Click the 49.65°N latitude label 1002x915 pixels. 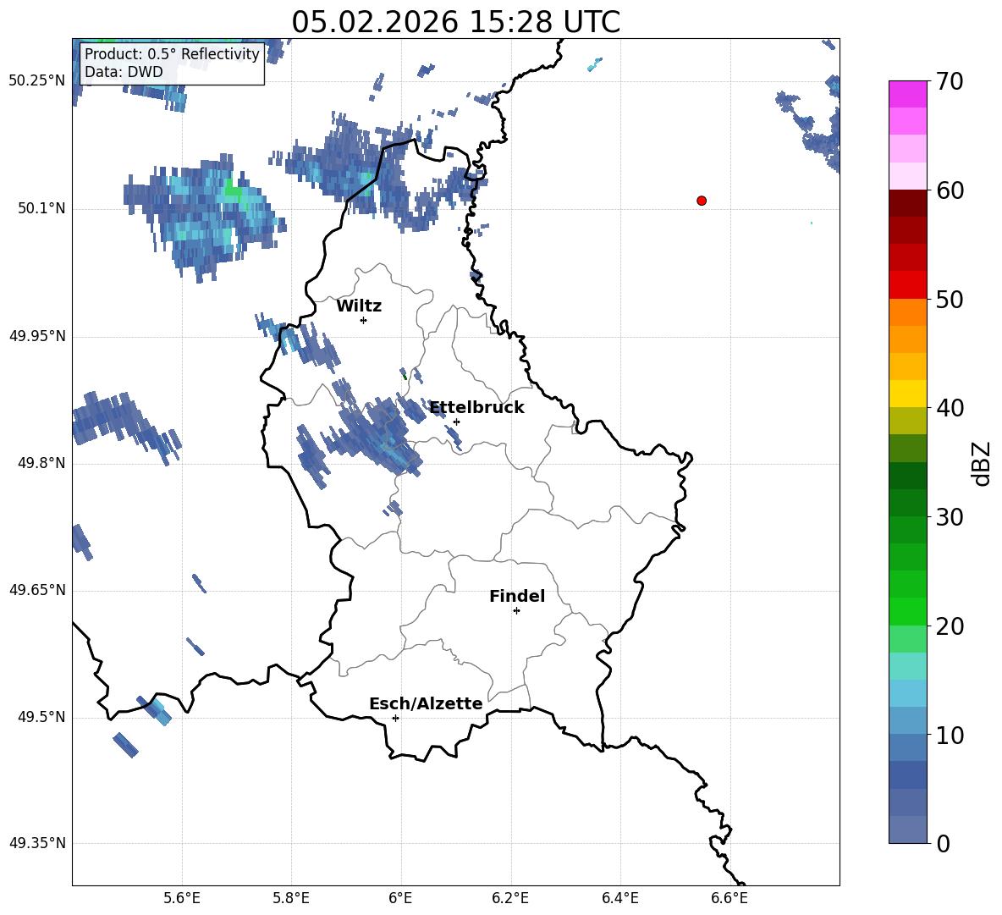click(x=37, y=590)
